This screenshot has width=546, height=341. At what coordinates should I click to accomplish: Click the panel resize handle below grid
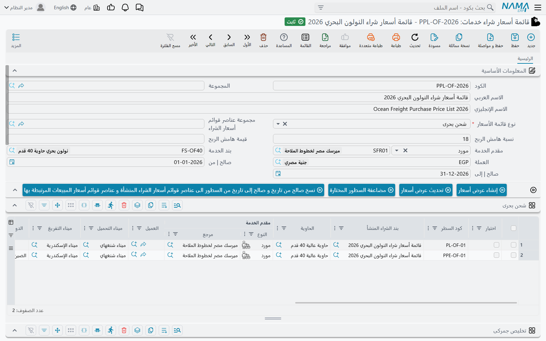273,318
